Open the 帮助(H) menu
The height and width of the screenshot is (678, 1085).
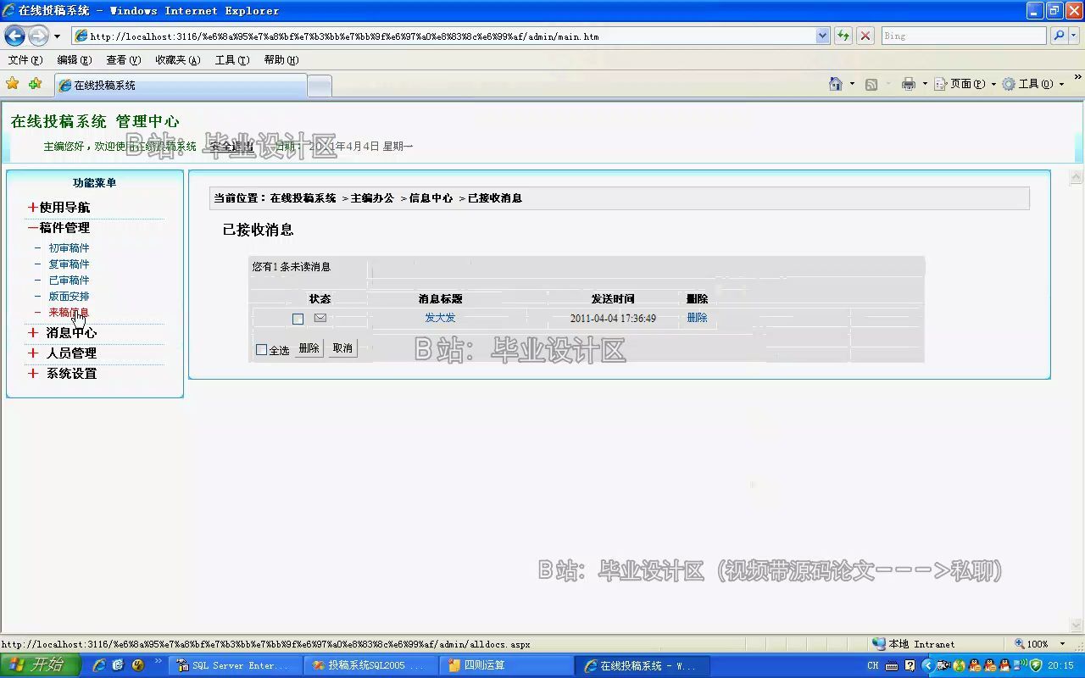tap(281, 60)
